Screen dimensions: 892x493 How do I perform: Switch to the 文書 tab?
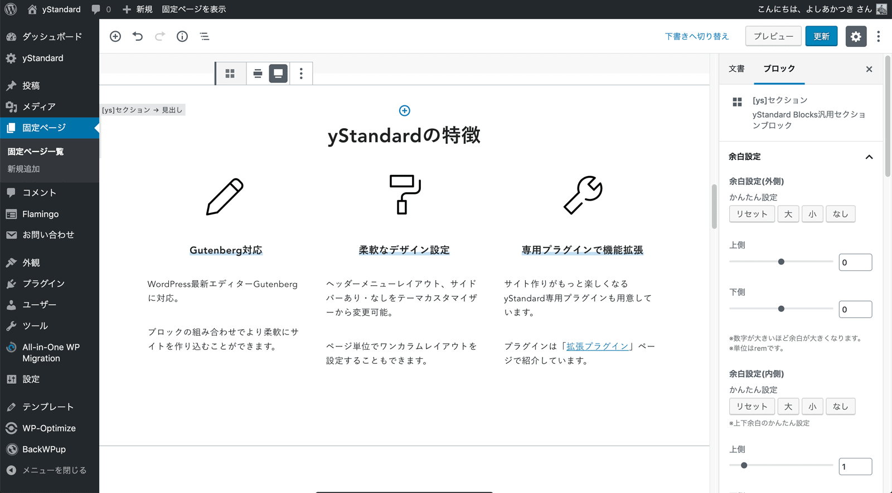(736, 69)
